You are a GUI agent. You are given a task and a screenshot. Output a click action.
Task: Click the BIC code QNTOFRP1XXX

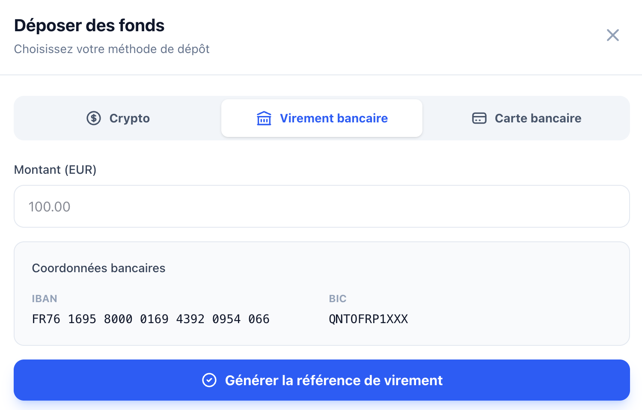[368, 319]
